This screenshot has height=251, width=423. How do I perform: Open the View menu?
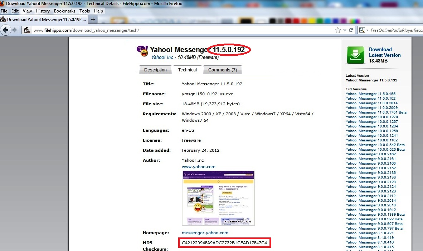[x=27, y=11]
